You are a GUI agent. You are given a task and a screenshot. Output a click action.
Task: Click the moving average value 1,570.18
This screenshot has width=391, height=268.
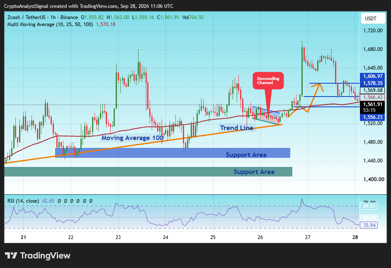(x=106, y=24)
